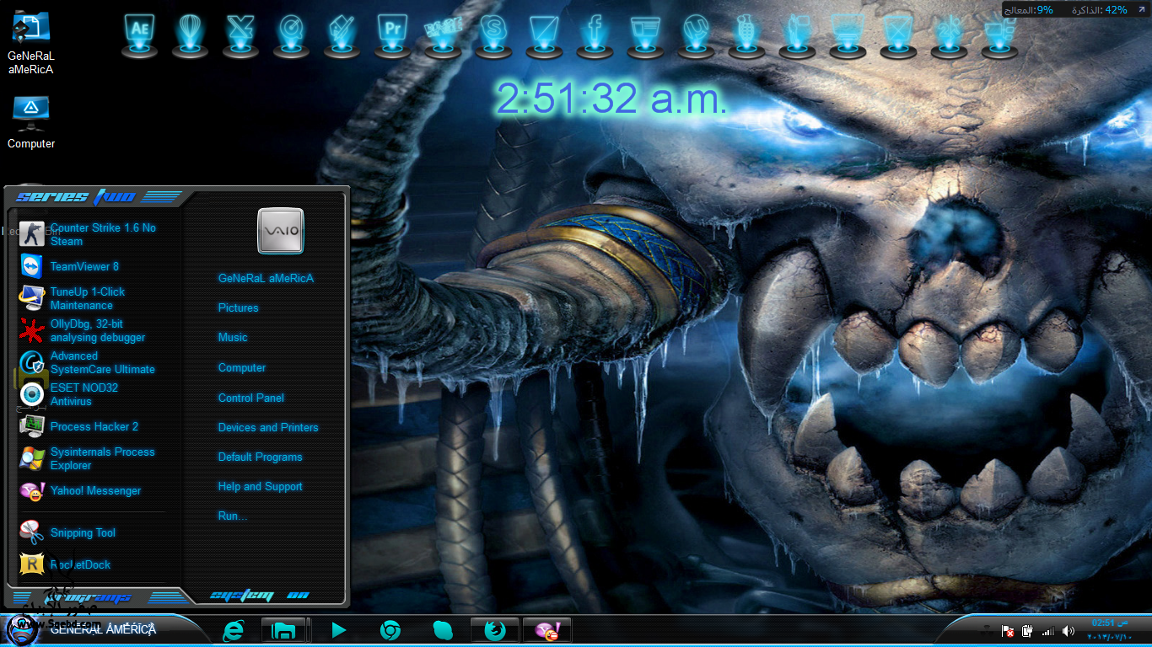Launch Adobe After Effects from the dock
This screenshot has width=1152, height=647.
click(139, 31)
